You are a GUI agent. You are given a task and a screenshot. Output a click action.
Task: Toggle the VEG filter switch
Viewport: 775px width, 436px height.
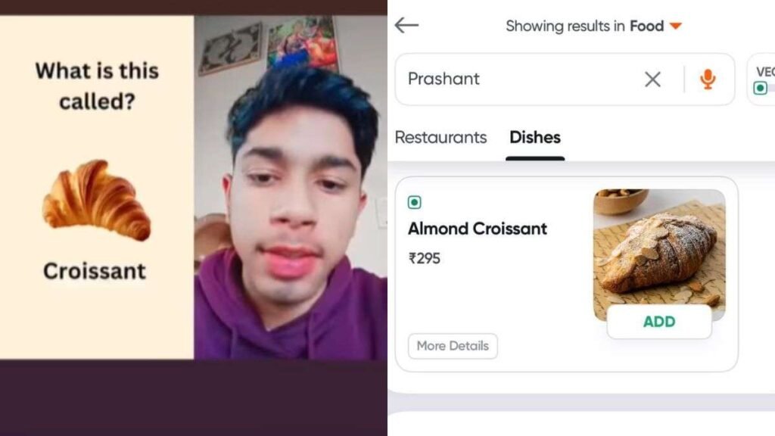(763, 88)
